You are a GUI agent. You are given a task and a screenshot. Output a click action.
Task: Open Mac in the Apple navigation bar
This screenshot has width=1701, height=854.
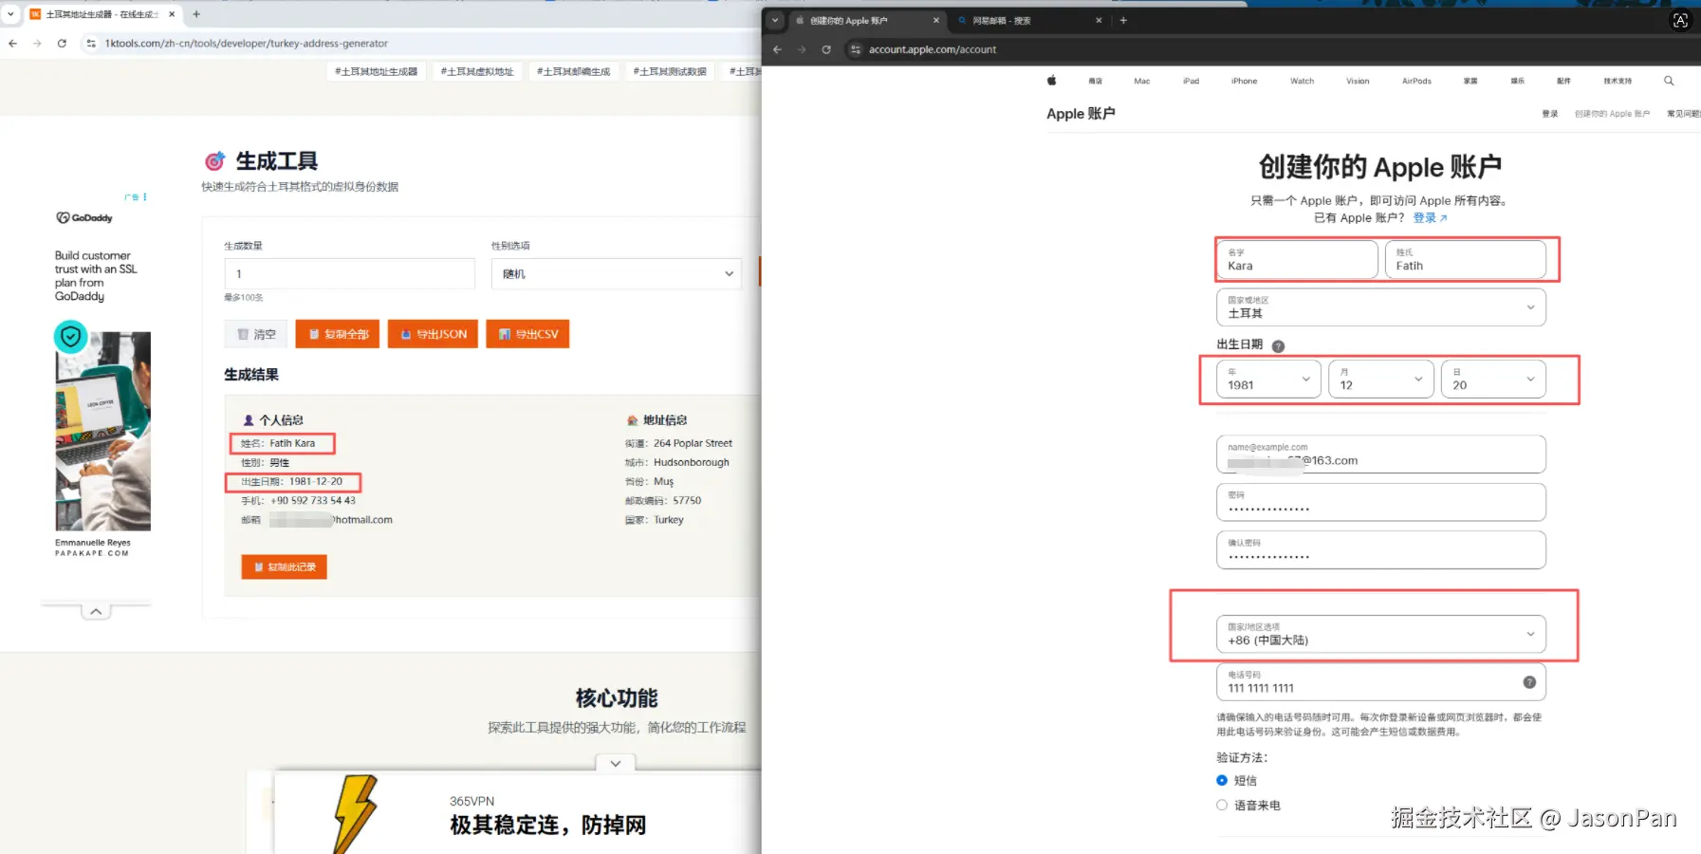[x=1142, y=81]
